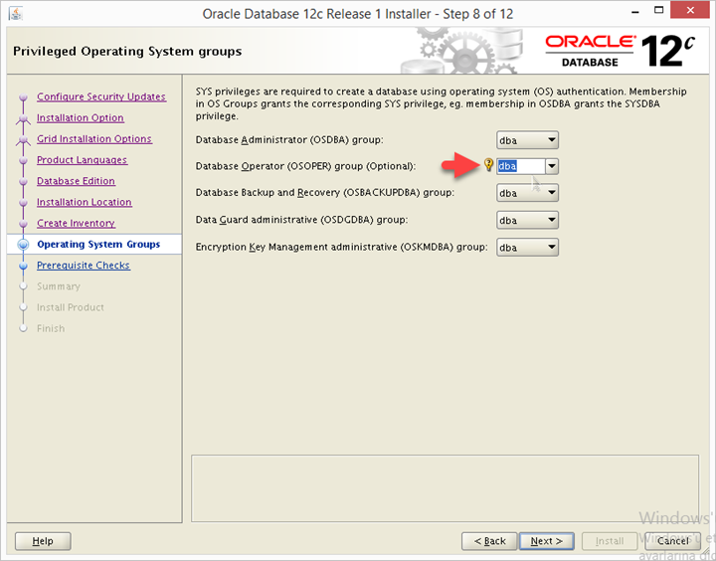Screen dimensions: 716x561
Task: Click the Data Guard administrative group label
Action: point(301,220)
